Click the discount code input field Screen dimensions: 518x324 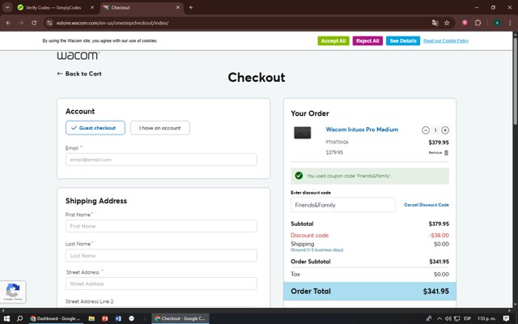(343, 205)
